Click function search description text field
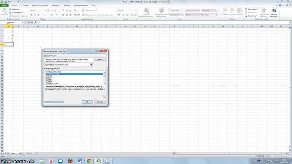The width and height of the screenshot is (292, 164). (x=69, y=60)
